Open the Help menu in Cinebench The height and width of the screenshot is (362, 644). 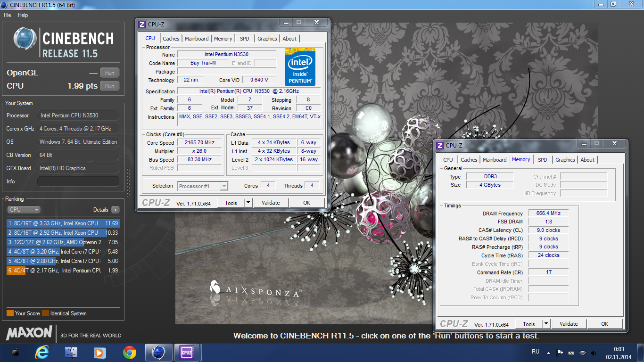23,15
